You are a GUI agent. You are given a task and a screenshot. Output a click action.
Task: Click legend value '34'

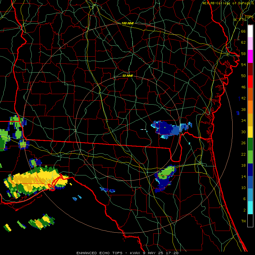tap(243, 121)
